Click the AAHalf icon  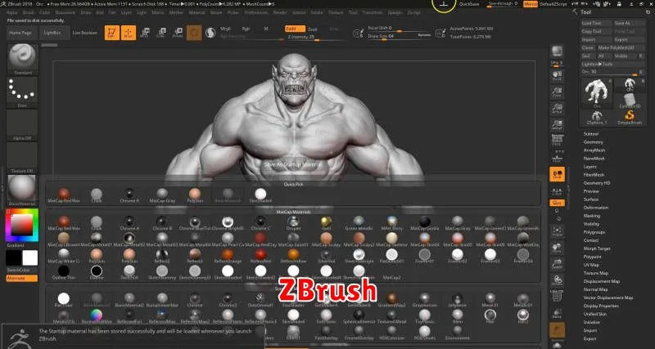pyautogui.click(x=557, y=125)
